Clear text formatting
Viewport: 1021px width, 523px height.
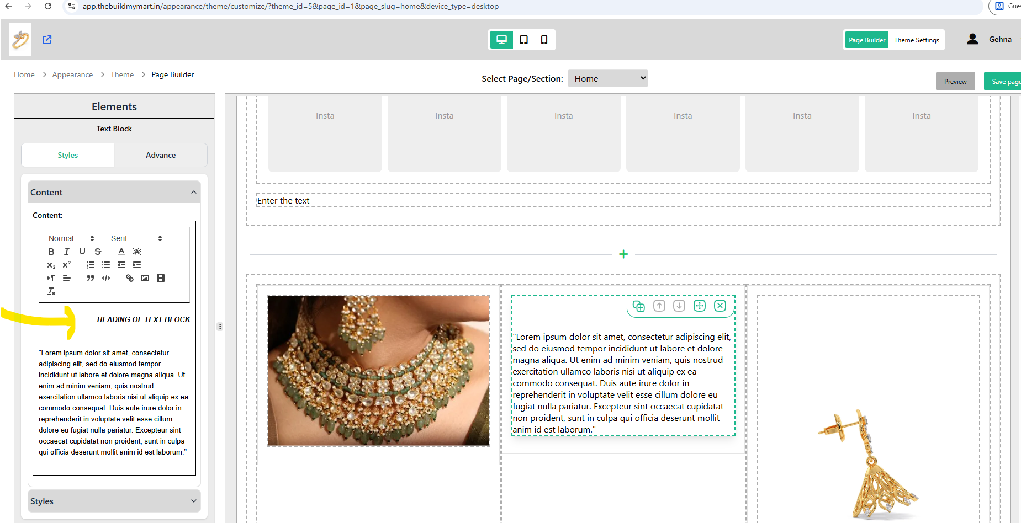click(51, 291)
